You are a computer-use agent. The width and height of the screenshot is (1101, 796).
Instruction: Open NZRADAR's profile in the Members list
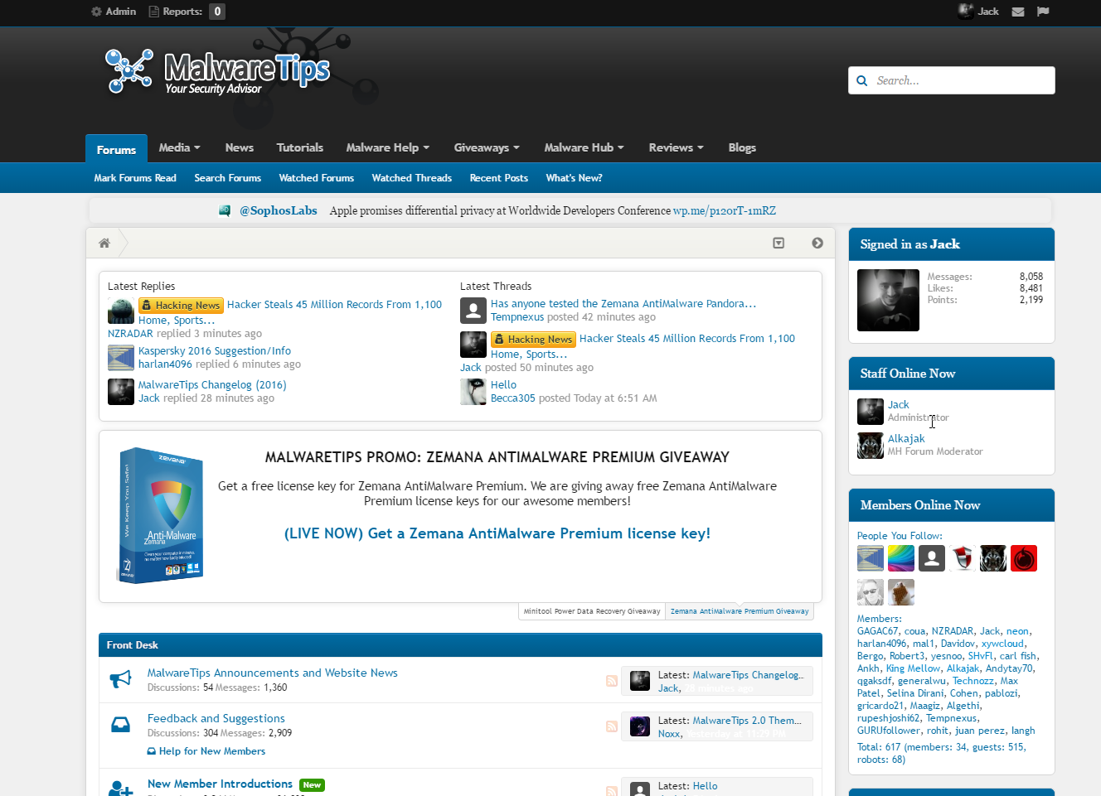point(953,631)
